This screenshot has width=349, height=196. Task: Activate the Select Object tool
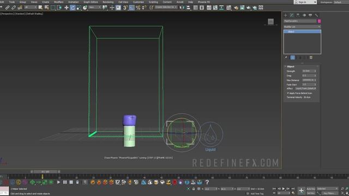[40, 8]
